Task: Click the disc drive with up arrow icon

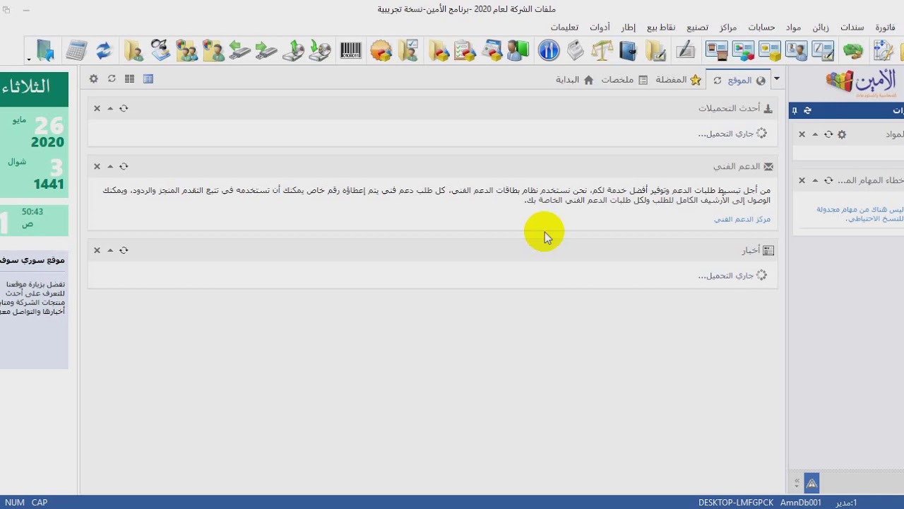Action: (x=293, y=51)
